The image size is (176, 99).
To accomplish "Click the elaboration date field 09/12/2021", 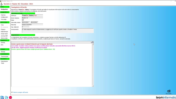I will point(26,22).
